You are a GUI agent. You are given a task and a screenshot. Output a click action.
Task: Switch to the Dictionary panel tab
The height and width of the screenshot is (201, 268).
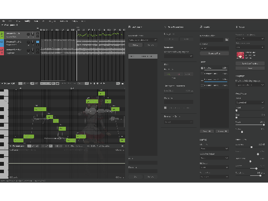(135, 27)
